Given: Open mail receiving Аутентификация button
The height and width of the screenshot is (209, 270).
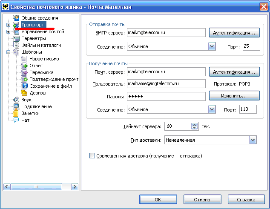Looking at the screenshot, I should coord(234,72).
